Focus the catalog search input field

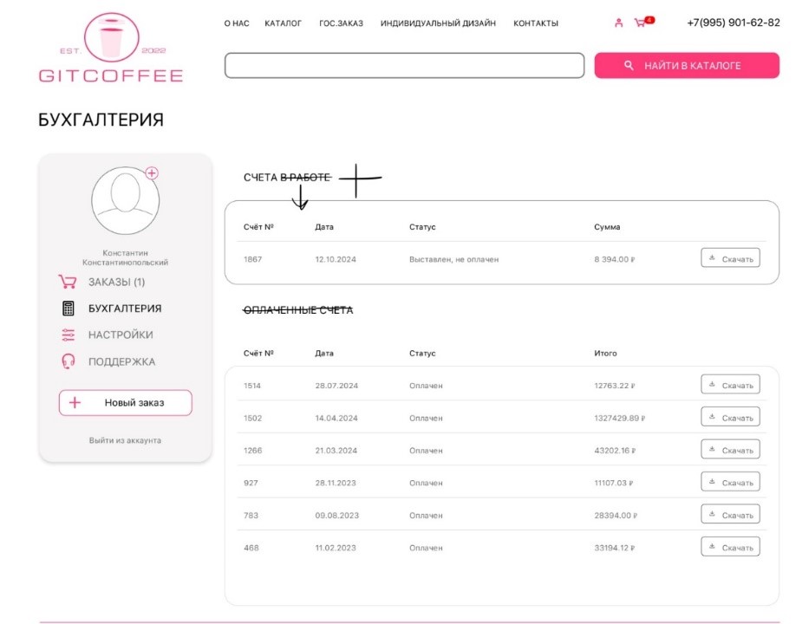tap(405, 66)
